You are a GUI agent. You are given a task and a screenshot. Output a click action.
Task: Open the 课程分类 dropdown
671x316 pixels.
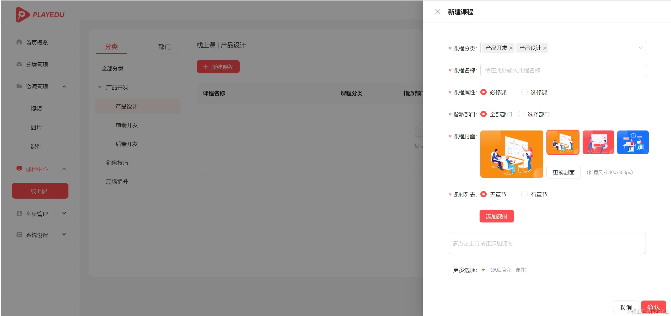[641, 48]
